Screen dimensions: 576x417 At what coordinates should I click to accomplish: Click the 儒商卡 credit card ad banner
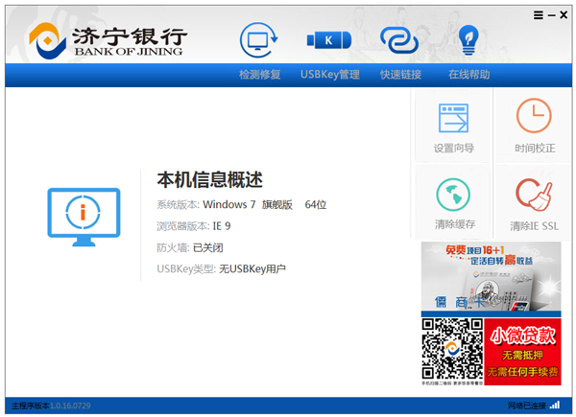(491, 276)
